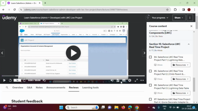Open Resources dropdown for lecture 85
Screen dimensions: 198x111
[181, 79]
